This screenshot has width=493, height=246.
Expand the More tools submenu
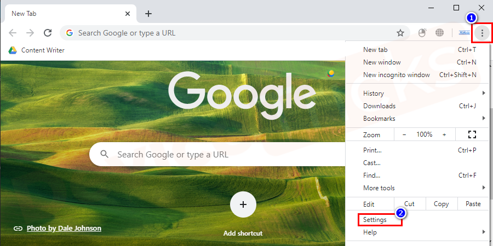pyautogui.click(x=417, y=188)
